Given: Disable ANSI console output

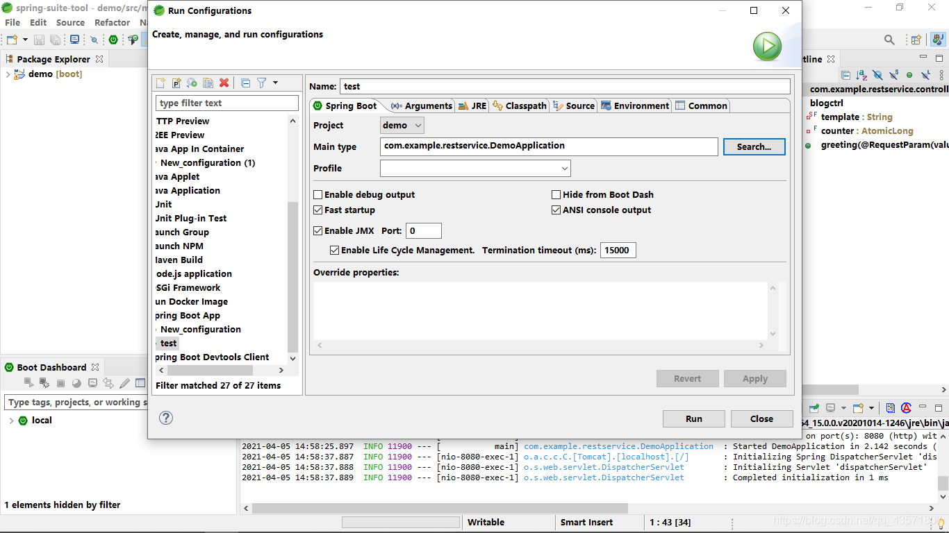Looking at the screenshot, I should [x=556, y=210].
